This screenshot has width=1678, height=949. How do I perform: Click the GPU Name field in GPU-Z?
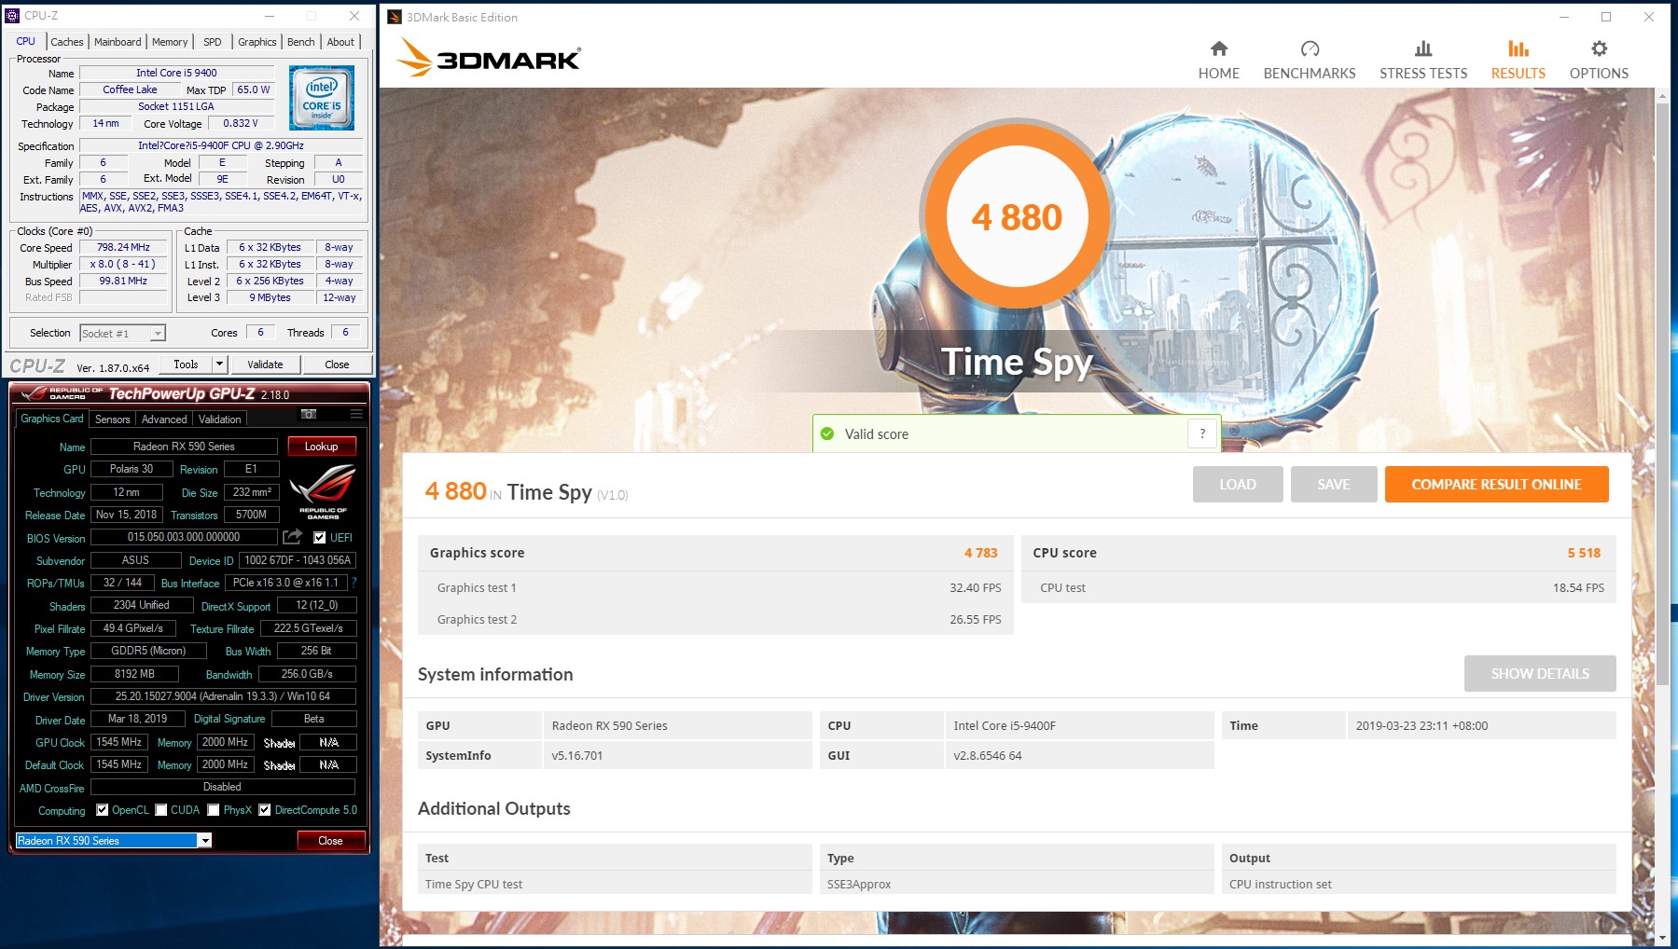(x=184, y=447)
